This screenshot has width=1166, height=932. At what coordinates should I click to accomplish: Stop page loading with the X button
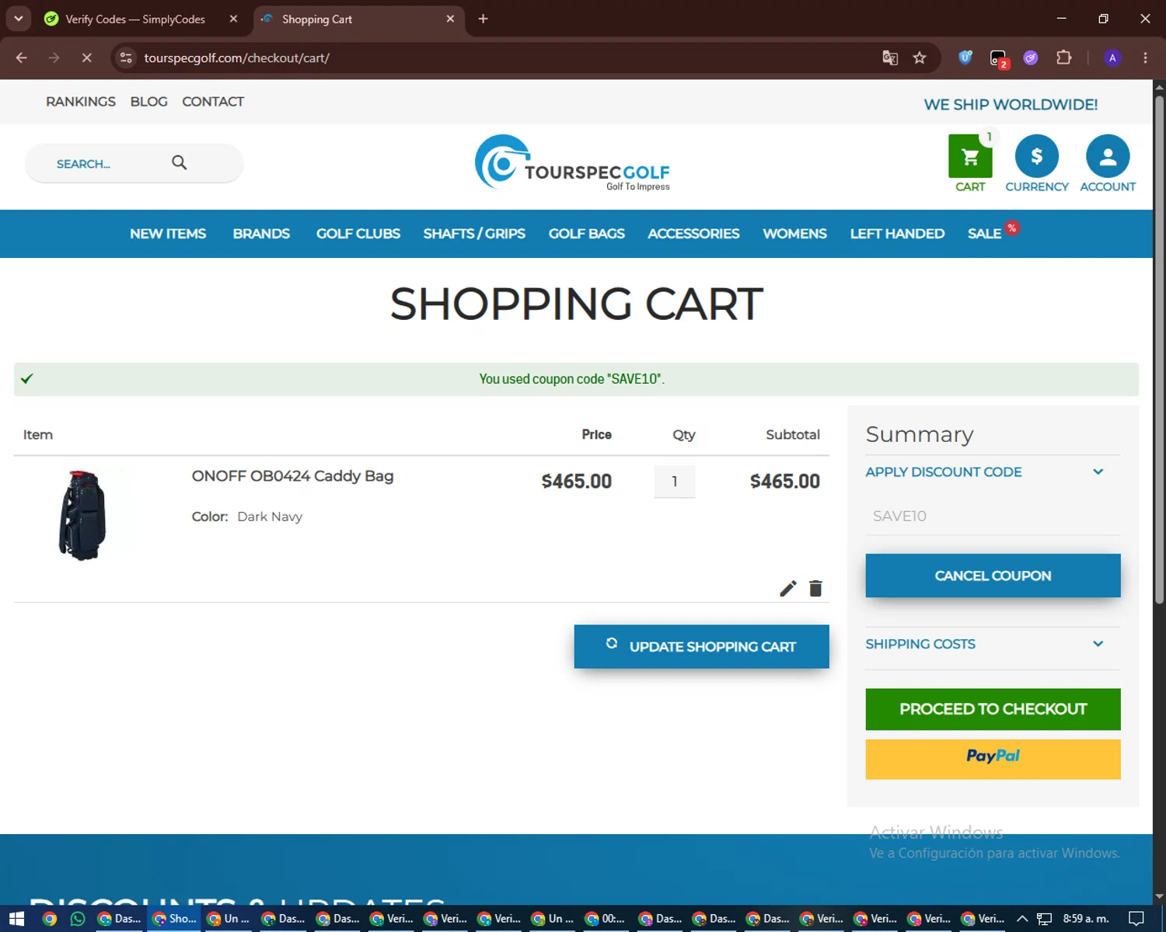(86, 57)
